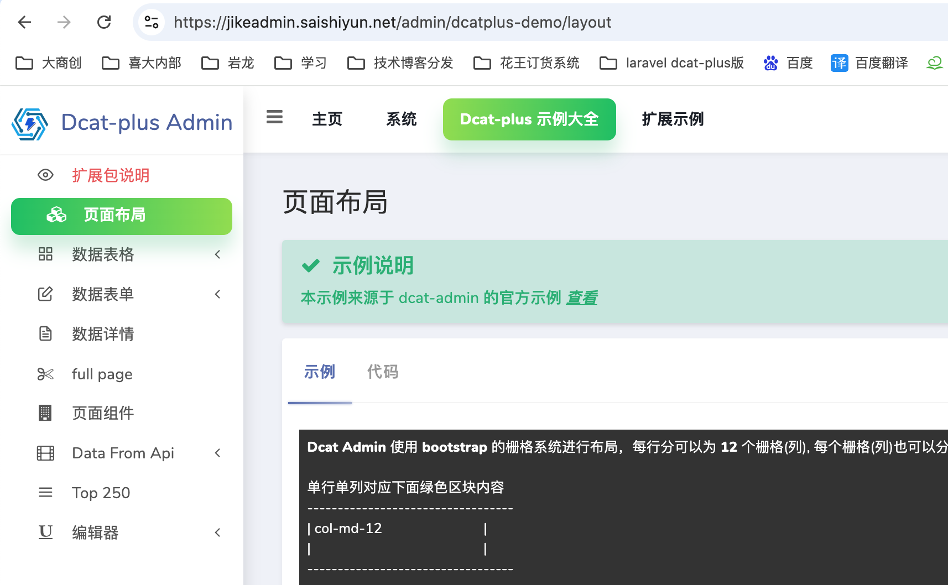
Task: Click the underline U icon for 编辑器
Action: coord(45,532)
